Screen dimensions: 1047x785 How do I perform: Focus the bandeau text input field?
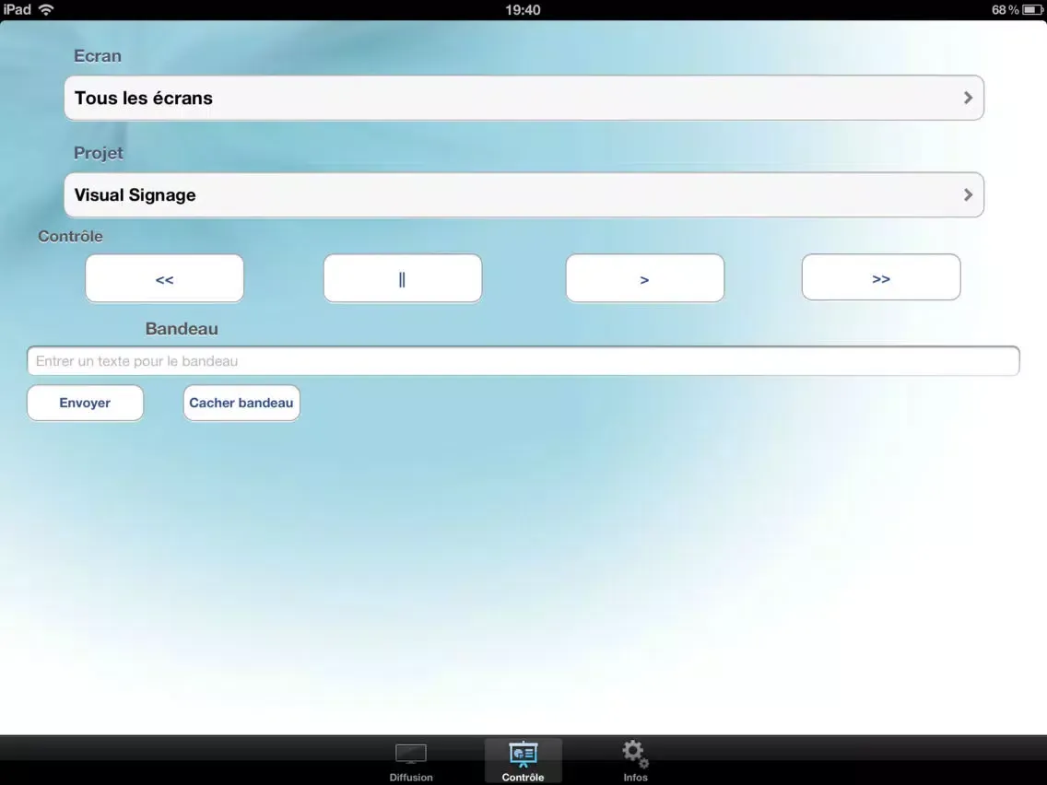tap(523, 361)
